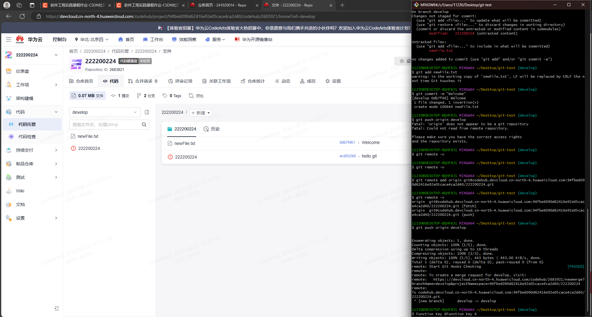The width and height of the screenshot is (592, 317).
Task: Open new browser tab with plus icon
Action: point(342,5)
